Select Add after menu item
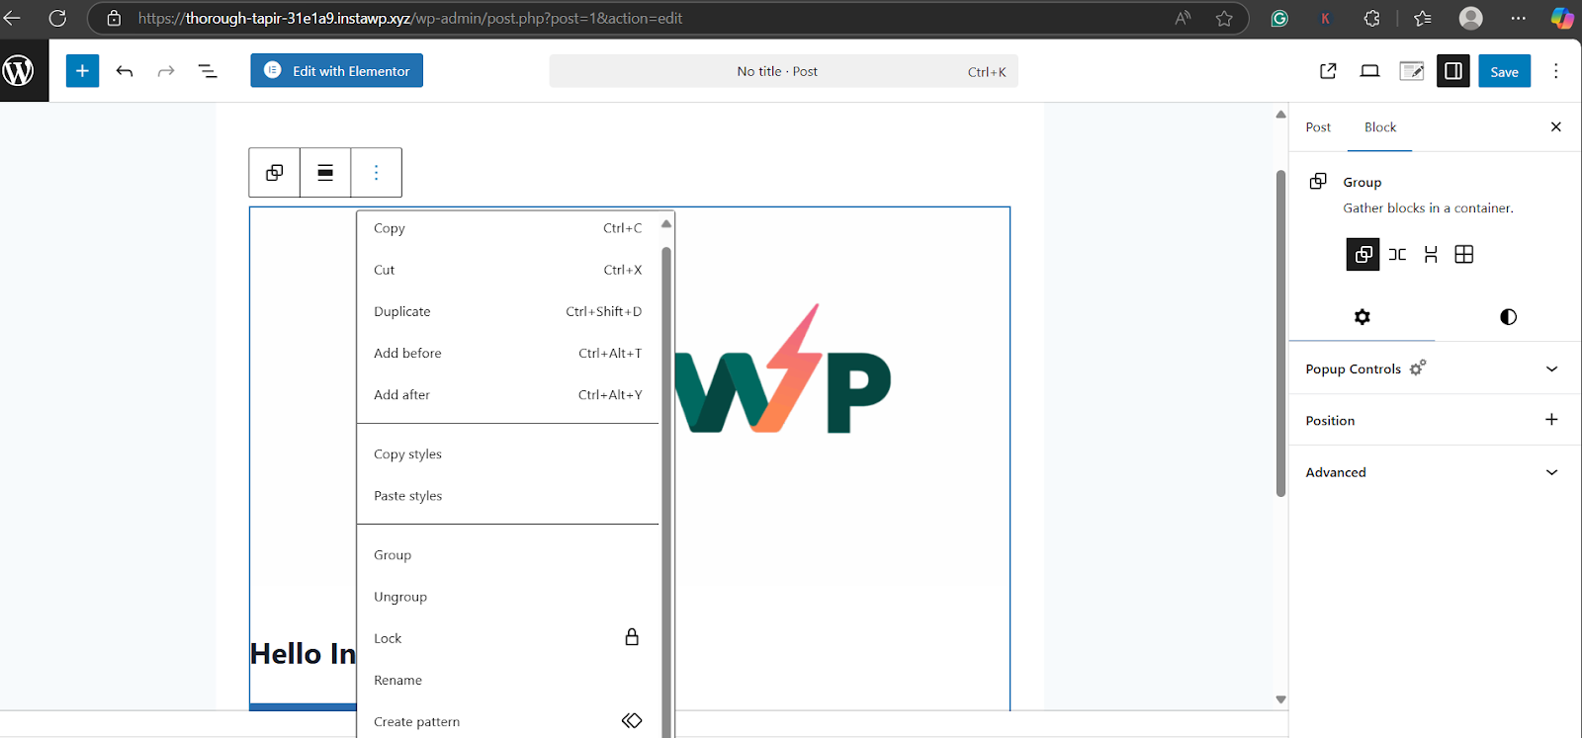 508,394
